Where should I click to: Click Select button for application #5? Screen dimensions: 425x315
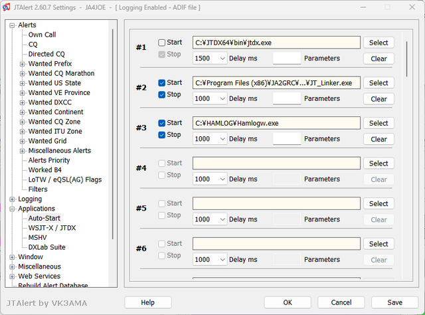[379, 203]
